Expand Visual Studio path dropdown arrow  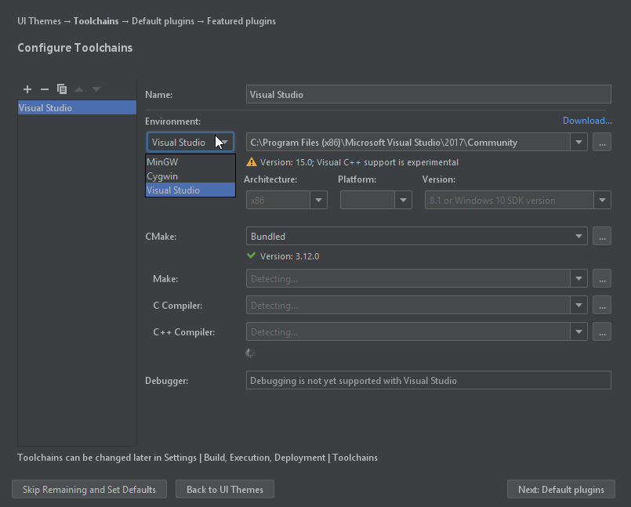click(578, 142)
